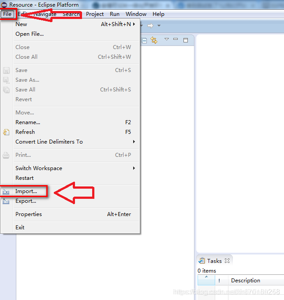Choose Restart from File menu
The height and width of the screenshot is (300, 284).
click(x=76, y=178)
